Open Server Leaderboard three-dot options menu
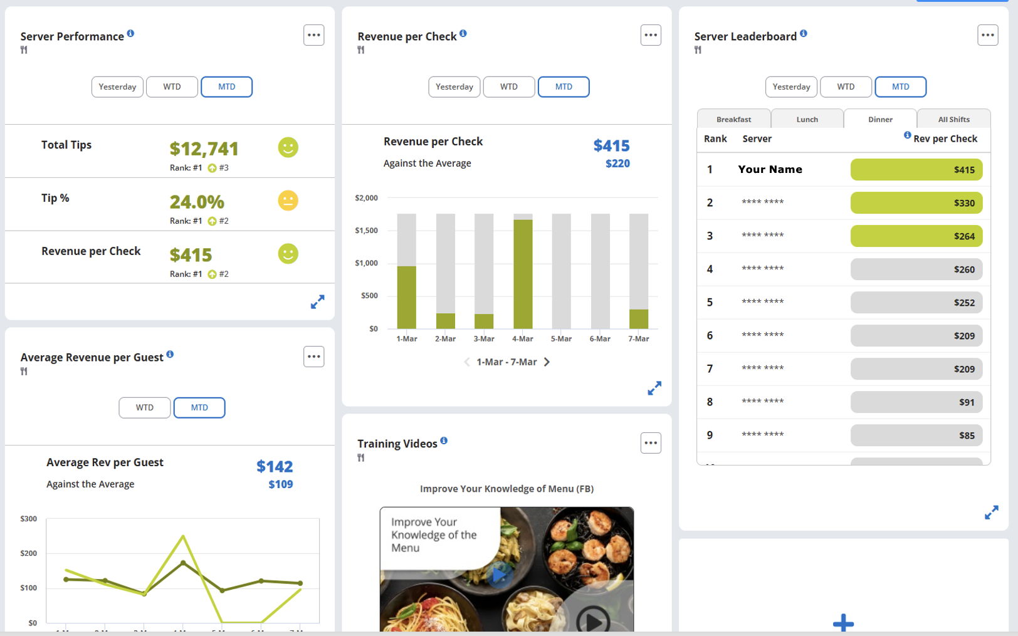1018x636 pixels. [x=988, y=35]
